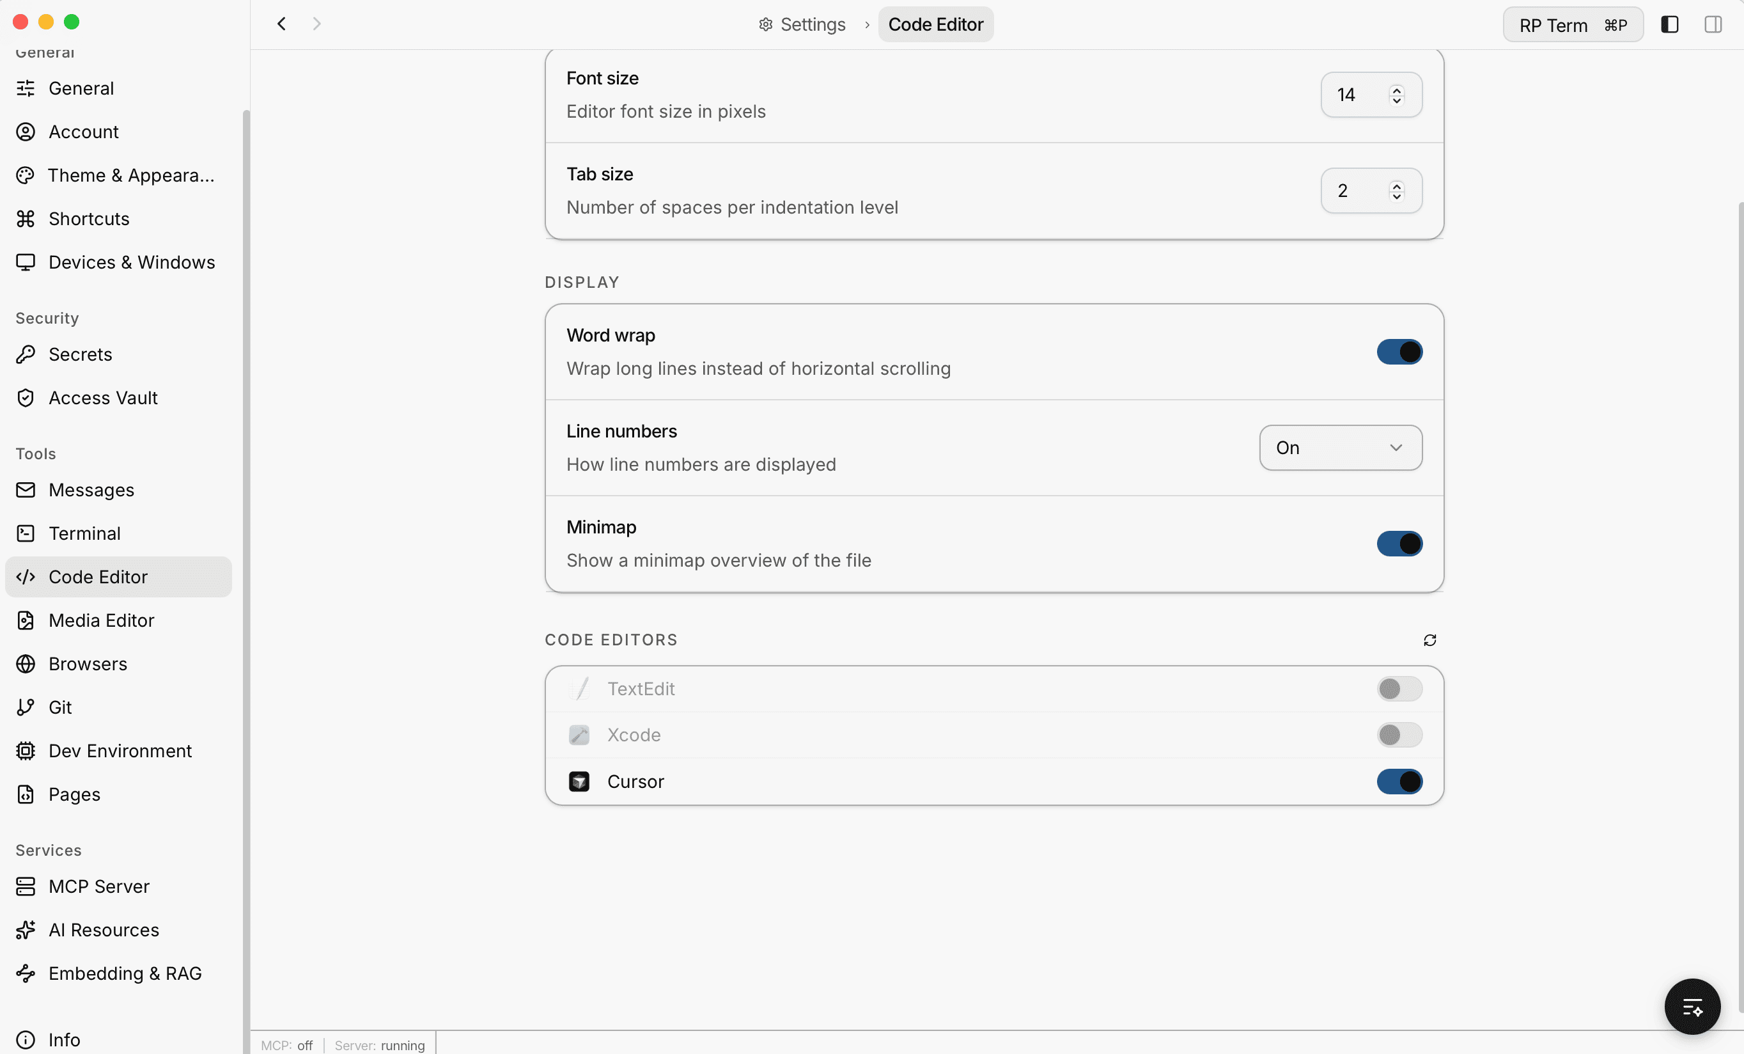This screenshot has width=1744, height=1054.
Task: Select Code Editor in the breadcrumb
Action: point(936,24)
